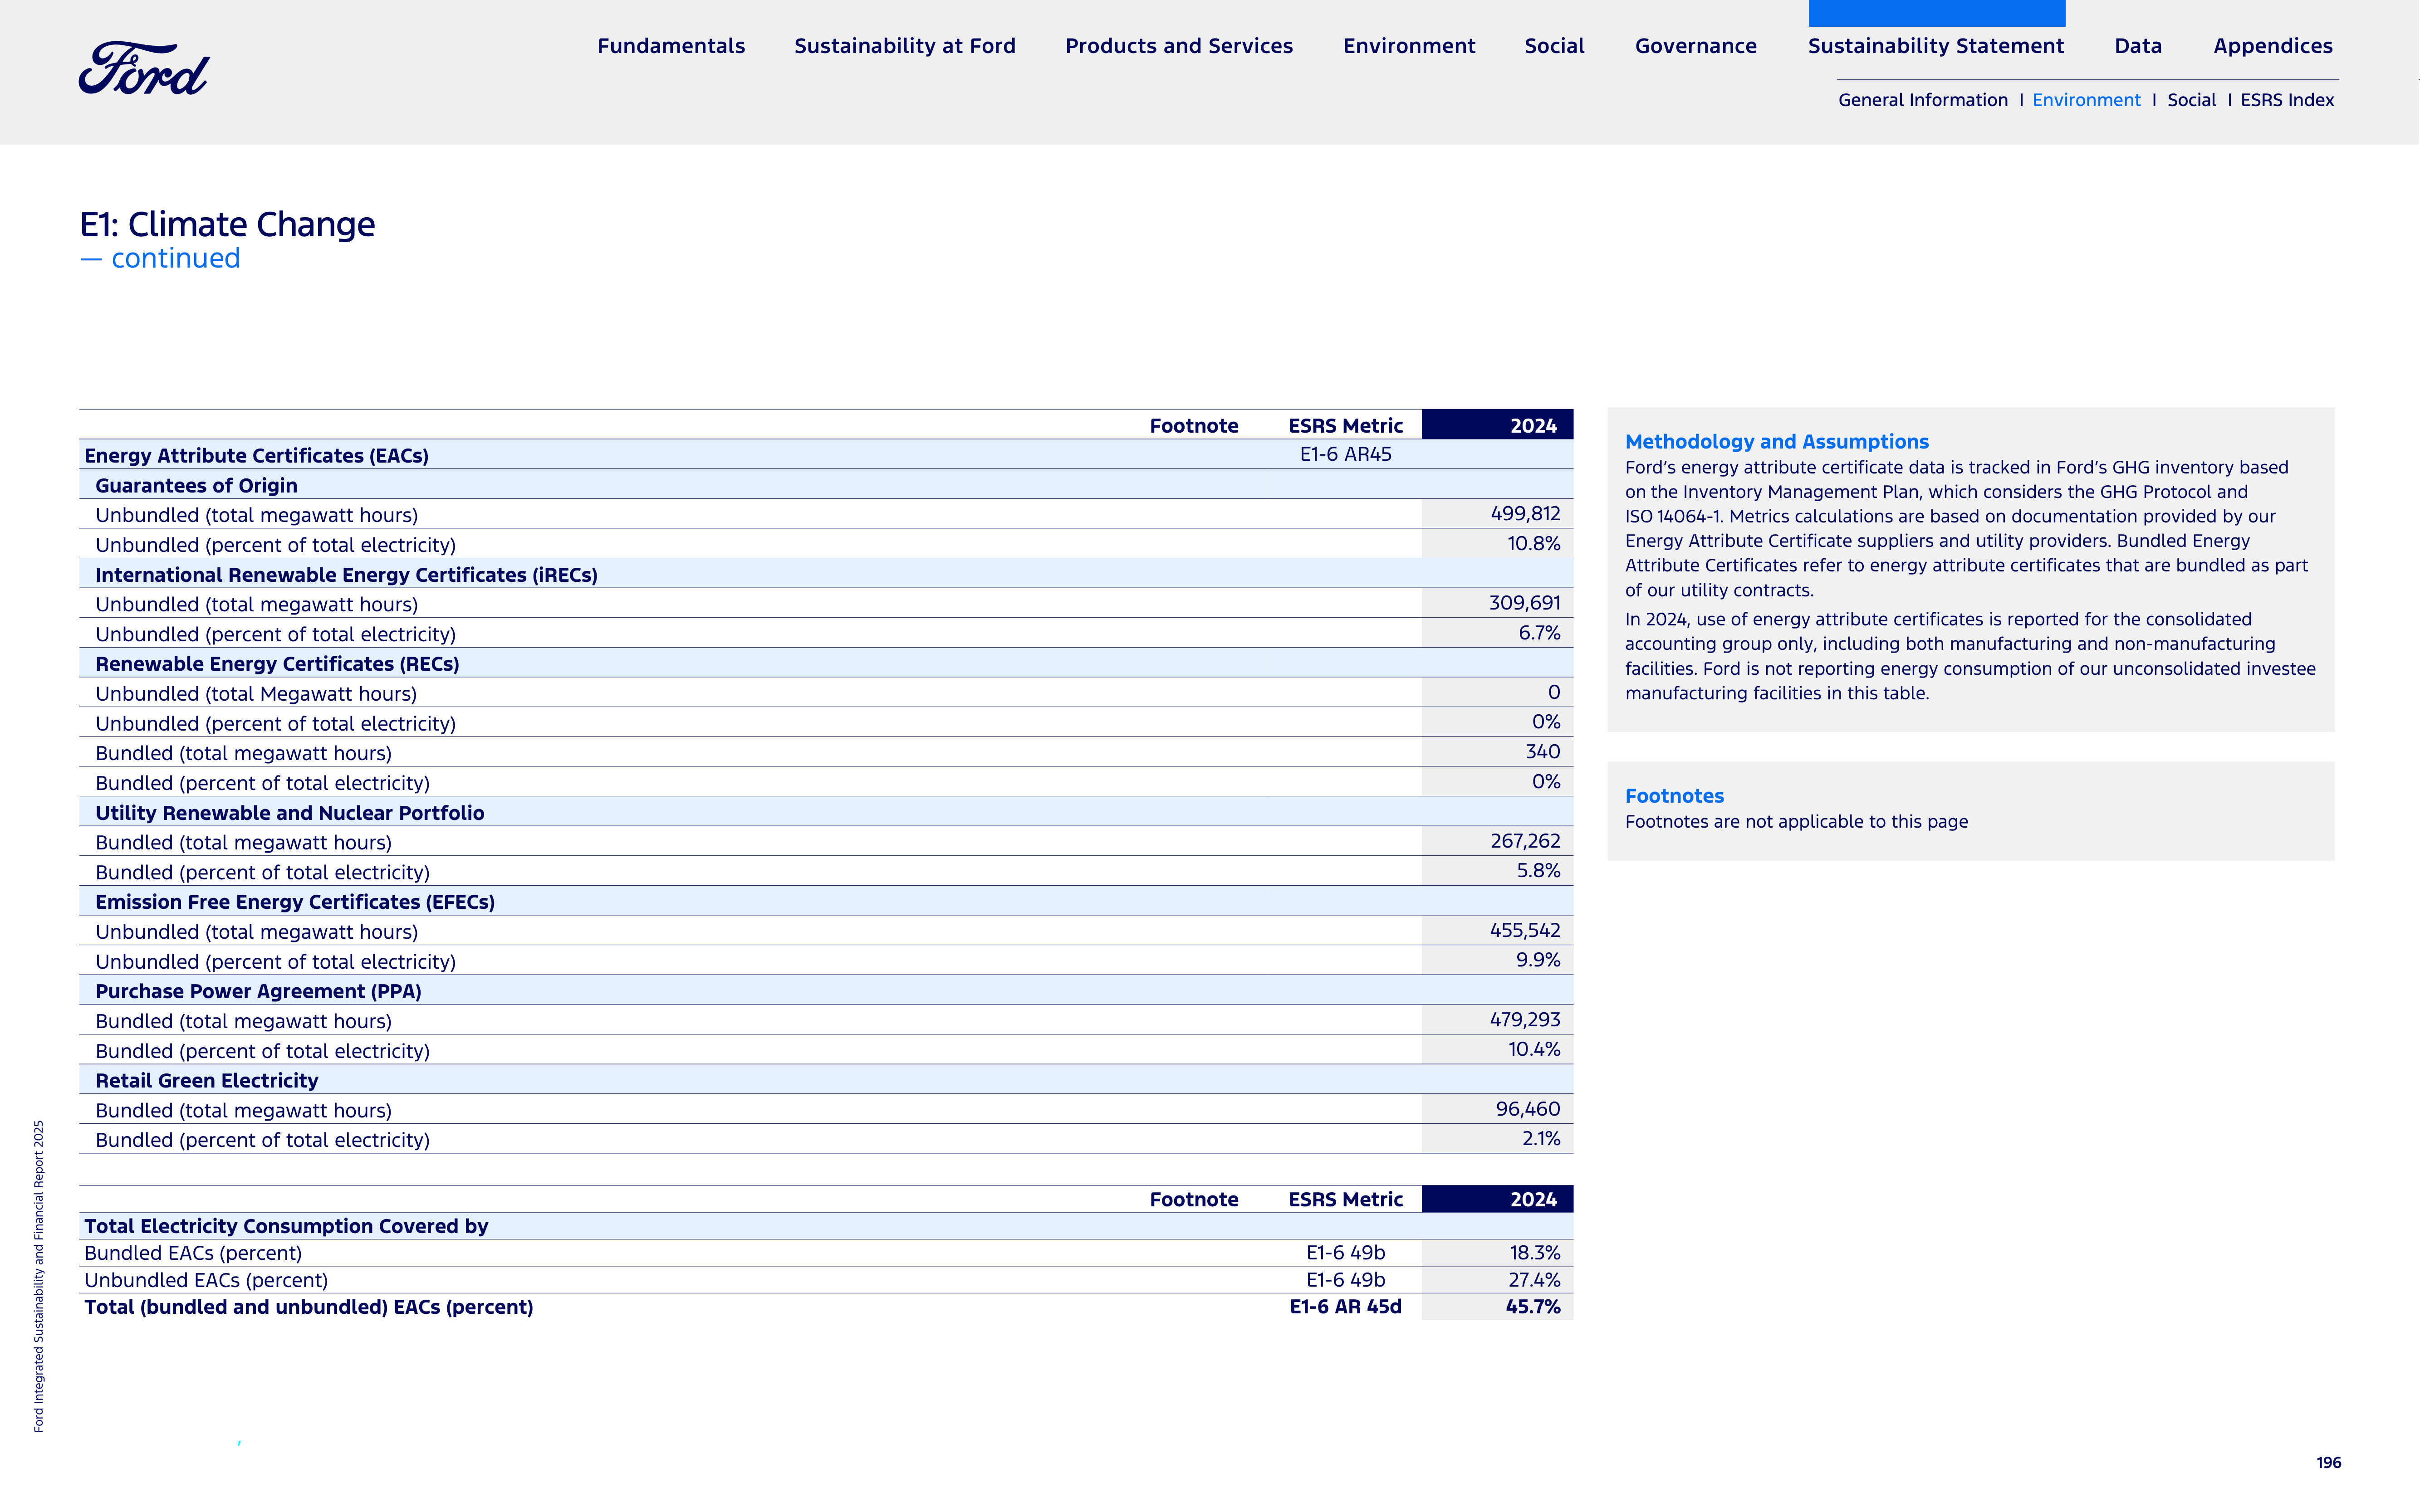The width and height of the screenshot is (2420, 1512).
Task: Select Environment sub-navigation link
Action: pyautogui.click(x=2086, y=100)
